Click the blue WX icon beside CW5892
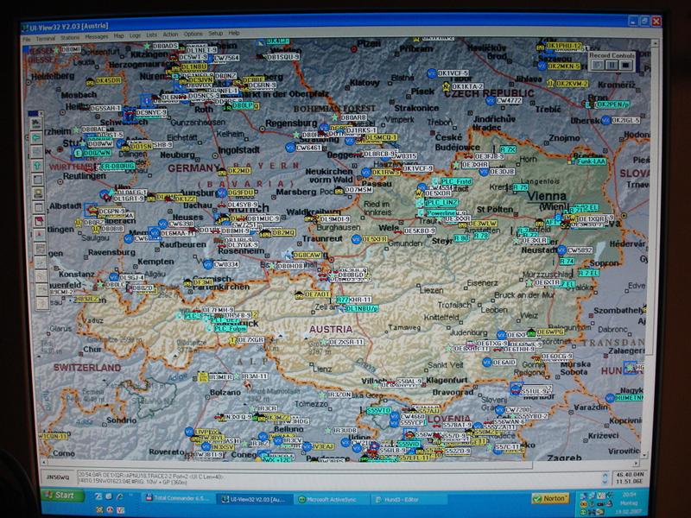This screenshot has width=691, height=518. click(561, 250)
